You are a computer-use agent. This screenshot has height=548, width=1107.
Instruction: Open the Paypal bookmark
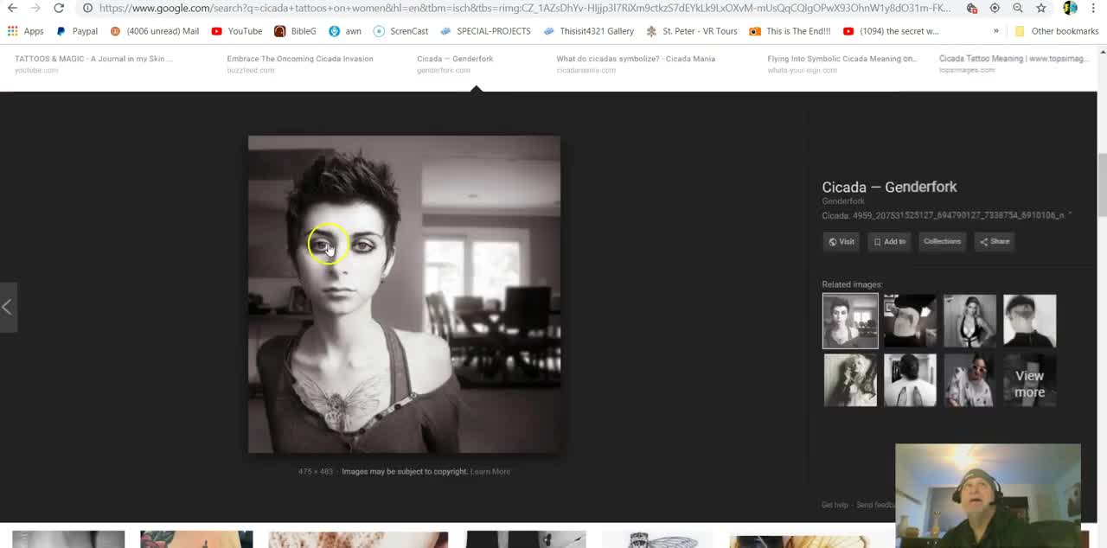(x=76, y=31)
